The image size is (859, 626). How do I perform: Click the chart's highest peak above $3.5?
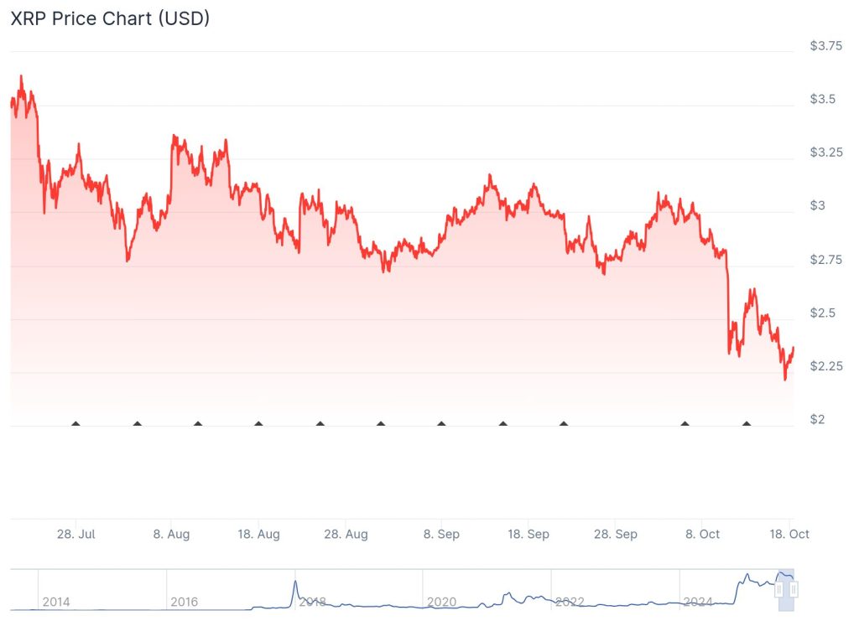click(x=21, y=77)
